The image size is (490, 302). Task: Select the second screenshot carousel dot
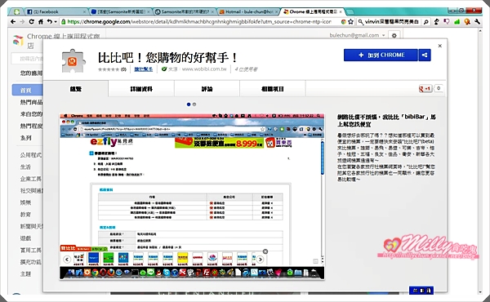[194, 104]
